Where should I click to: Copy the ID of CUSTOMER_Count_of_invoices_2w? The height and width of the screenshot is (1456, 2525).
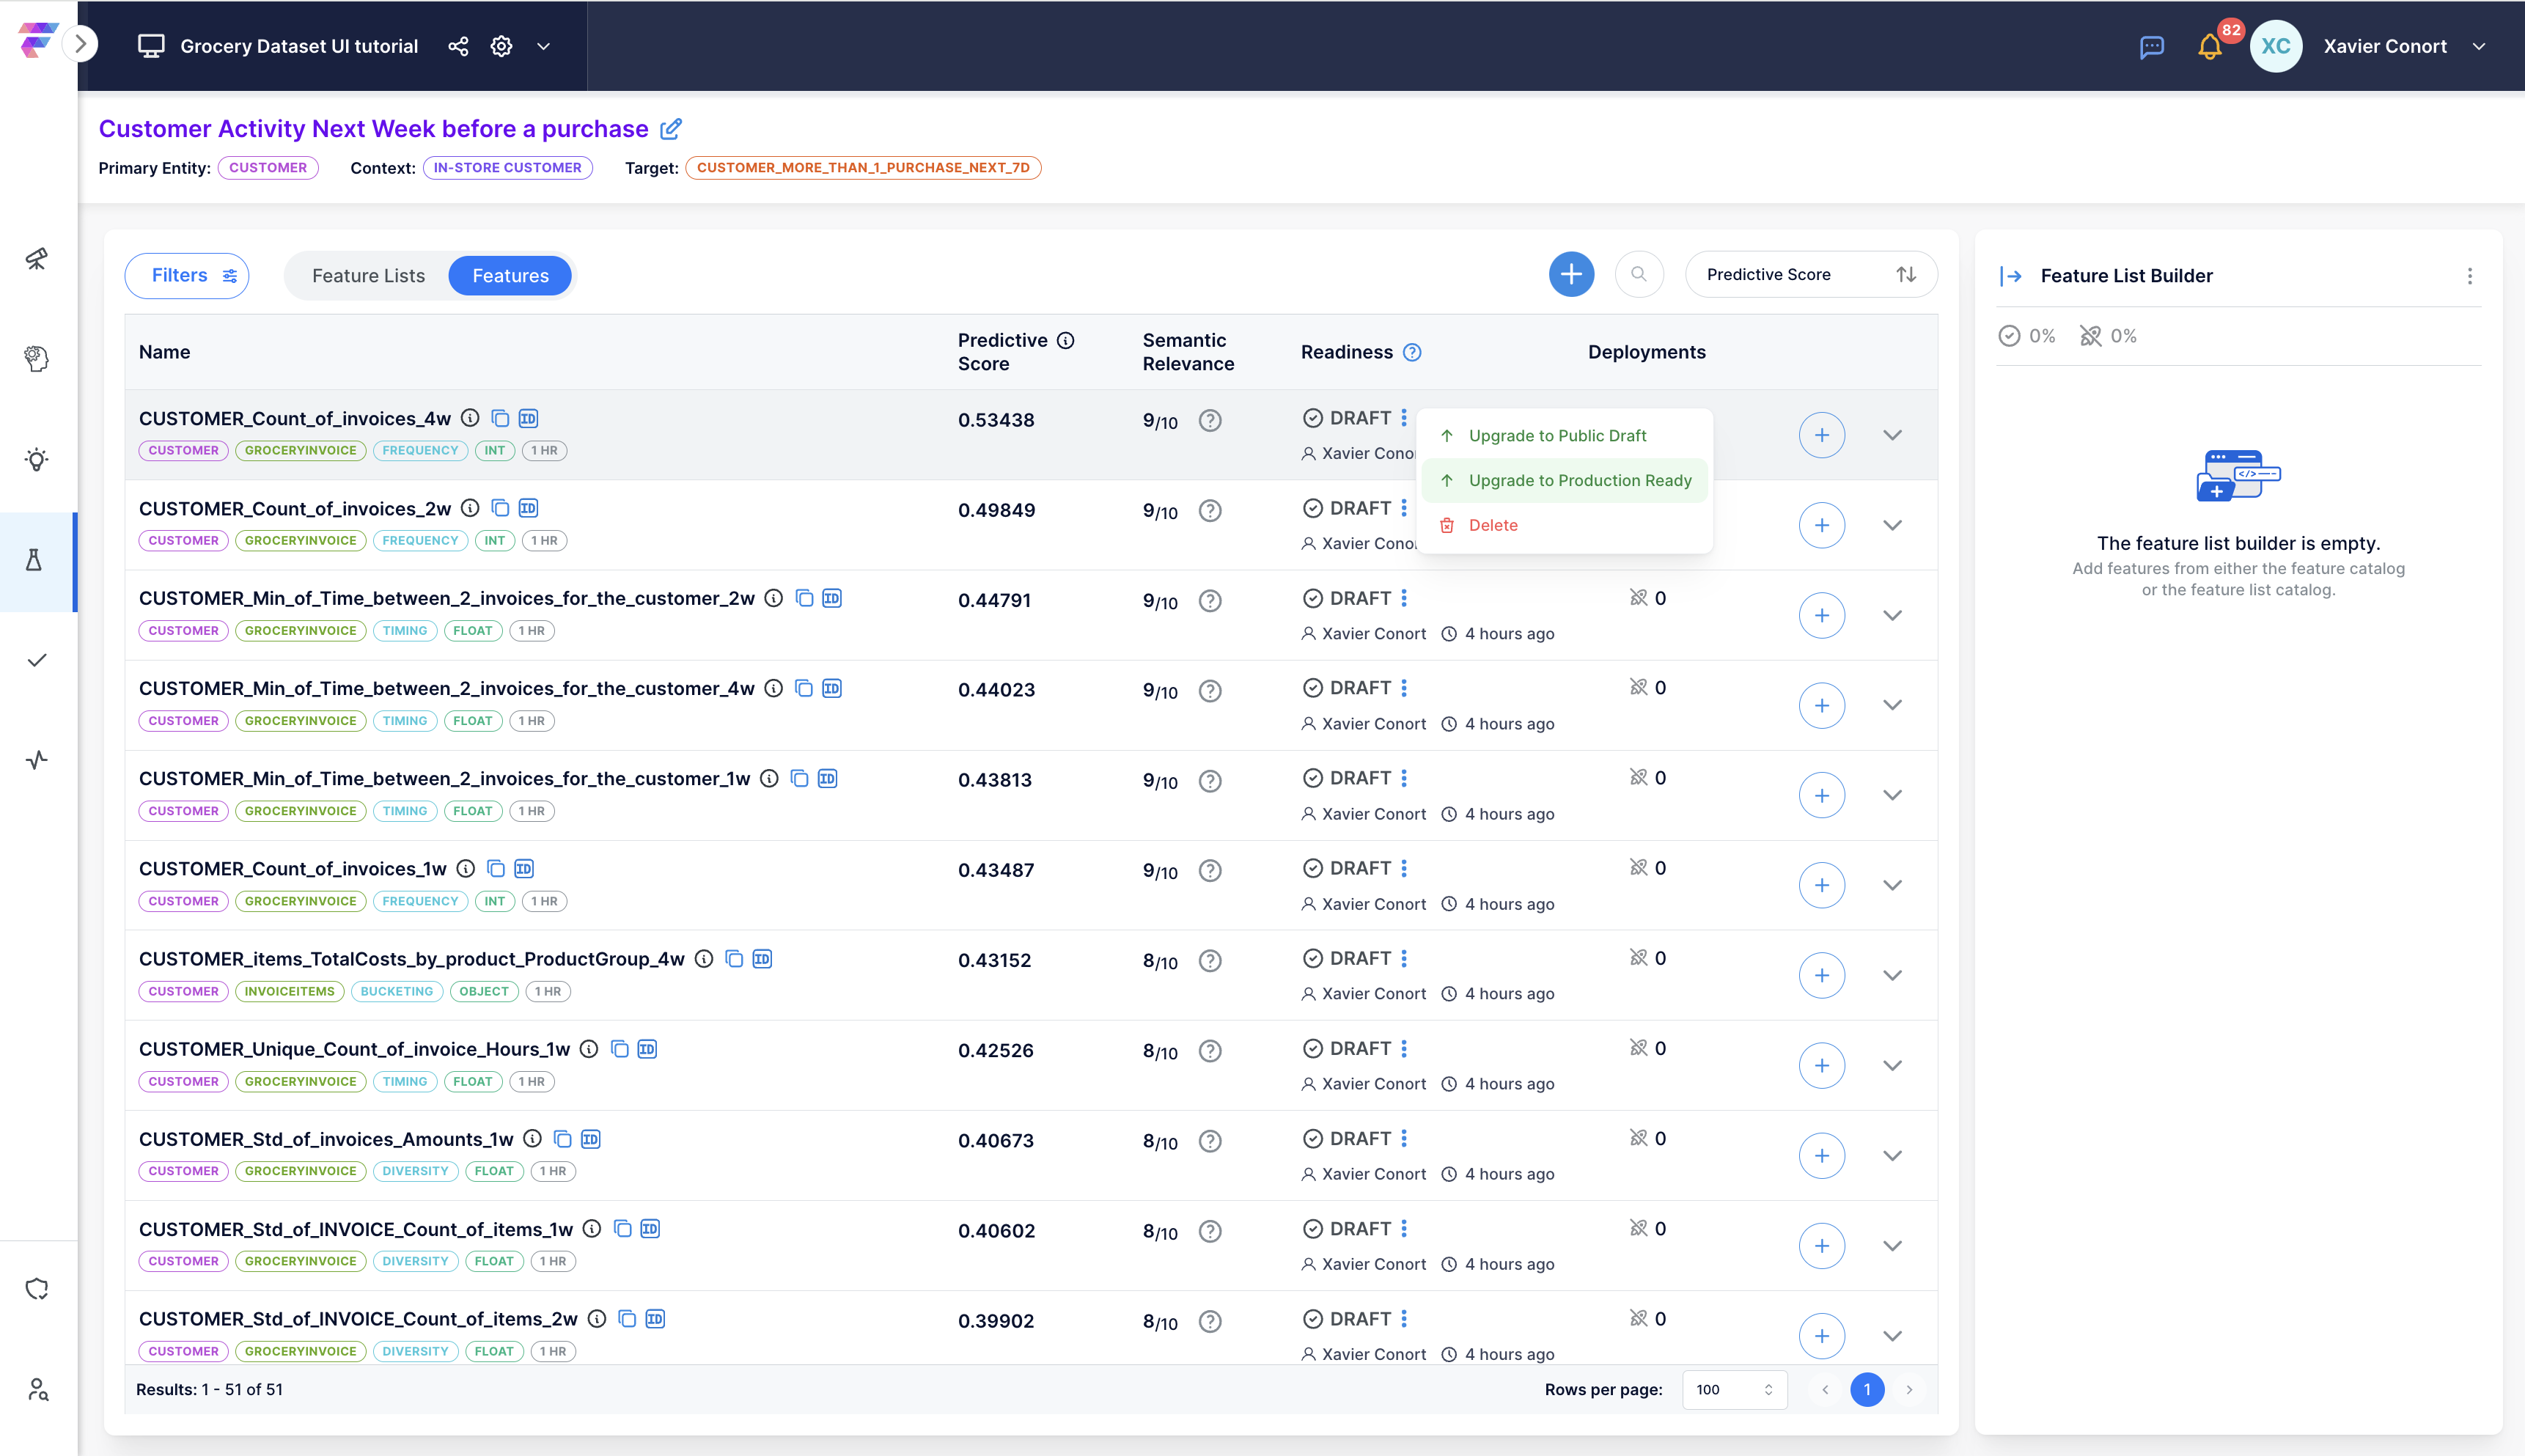click(528, 508)
